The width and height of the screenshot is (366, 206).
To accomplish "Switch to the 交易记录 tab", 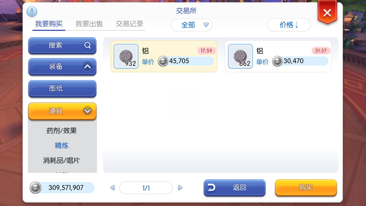I will [130, 24].
